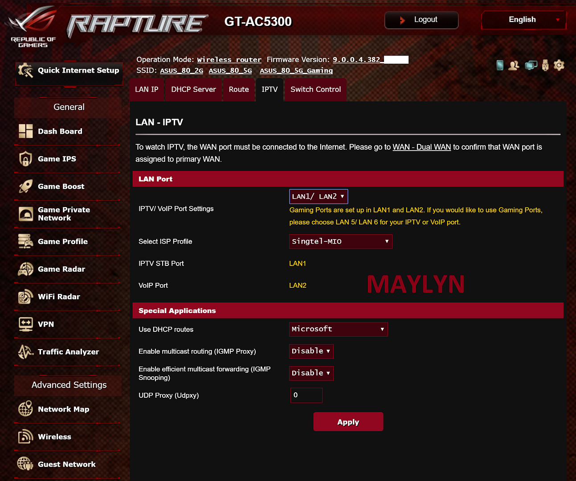Open the VPN monitor icon
This screenshot has height=481, width=576.
point(25,324)
